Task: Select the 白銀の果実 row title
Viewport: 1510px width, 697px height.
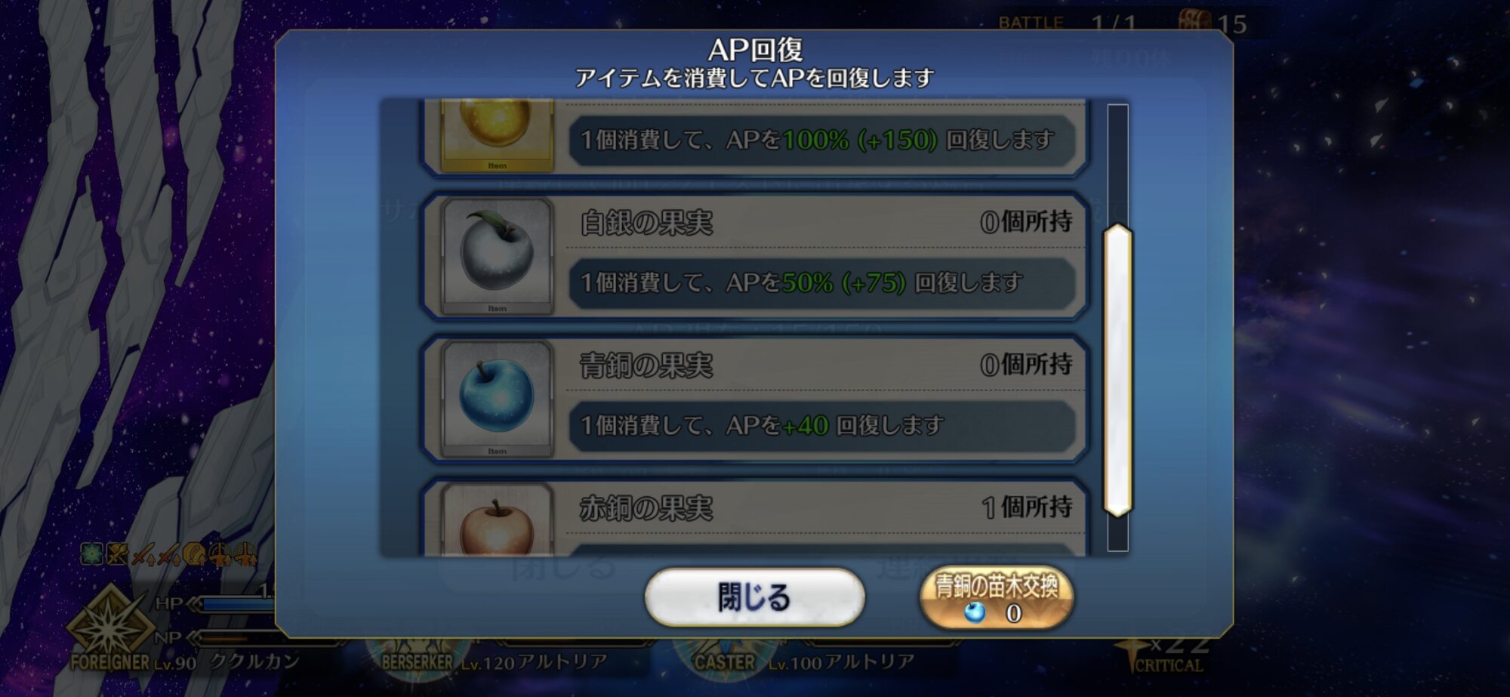Action: (646, 223)
